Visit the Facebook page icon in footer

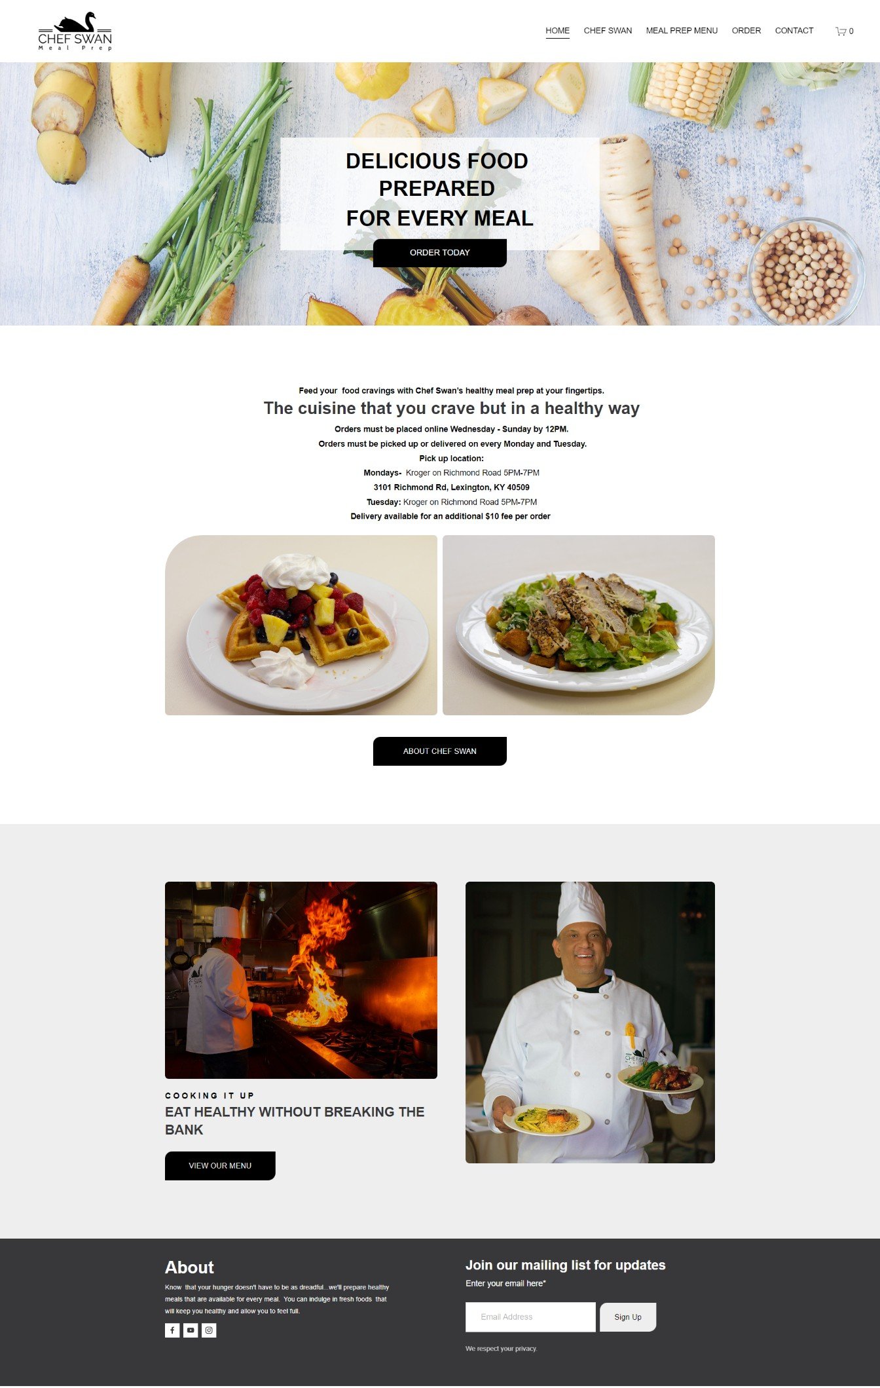172,1330
